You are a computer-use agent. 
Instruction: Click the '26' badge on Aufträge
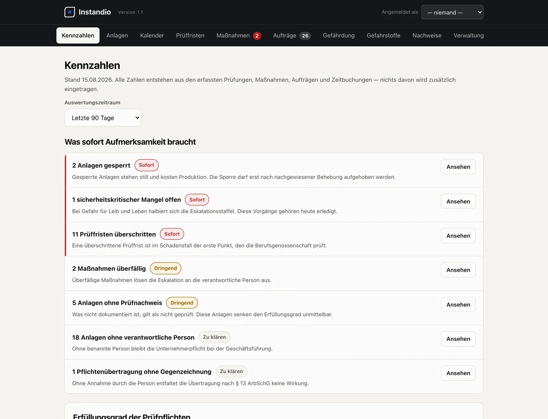tap(305, 36)
